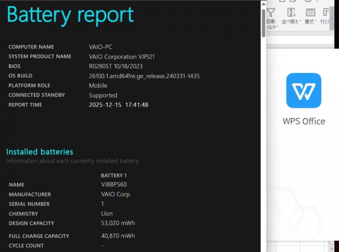Select the "40,870 mWh" full charge value
This screenshot has width=339, height=252.
(118, 236)
